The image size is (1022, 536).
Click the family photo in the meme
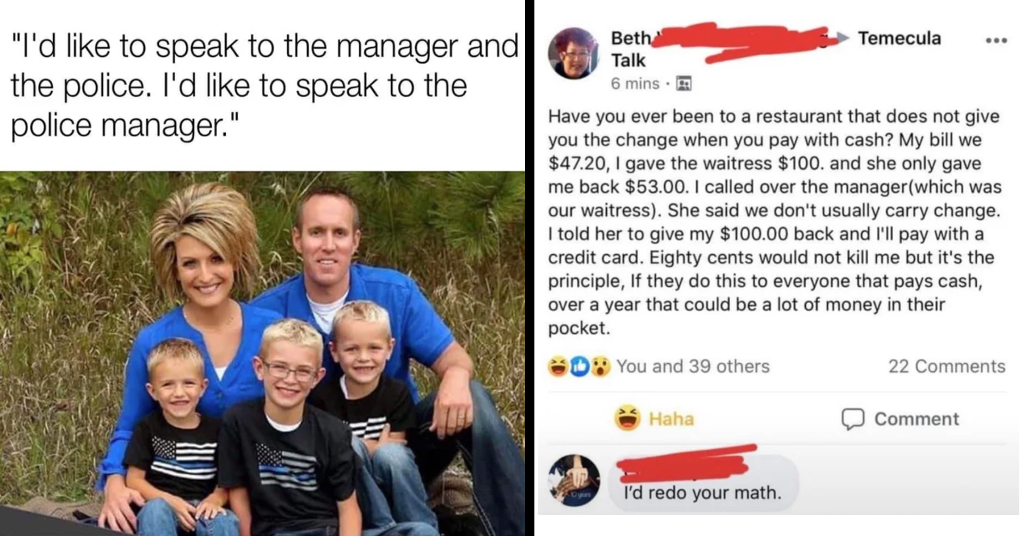tap(262, 353)
